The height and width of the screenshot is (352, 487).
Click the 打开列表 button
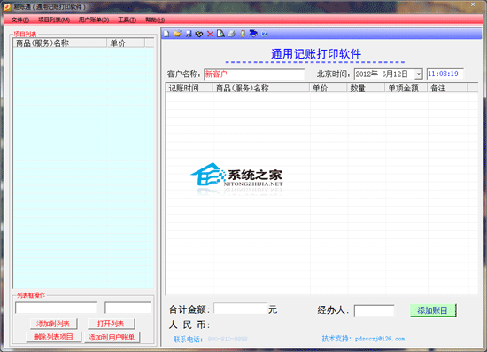coord(111,324)
